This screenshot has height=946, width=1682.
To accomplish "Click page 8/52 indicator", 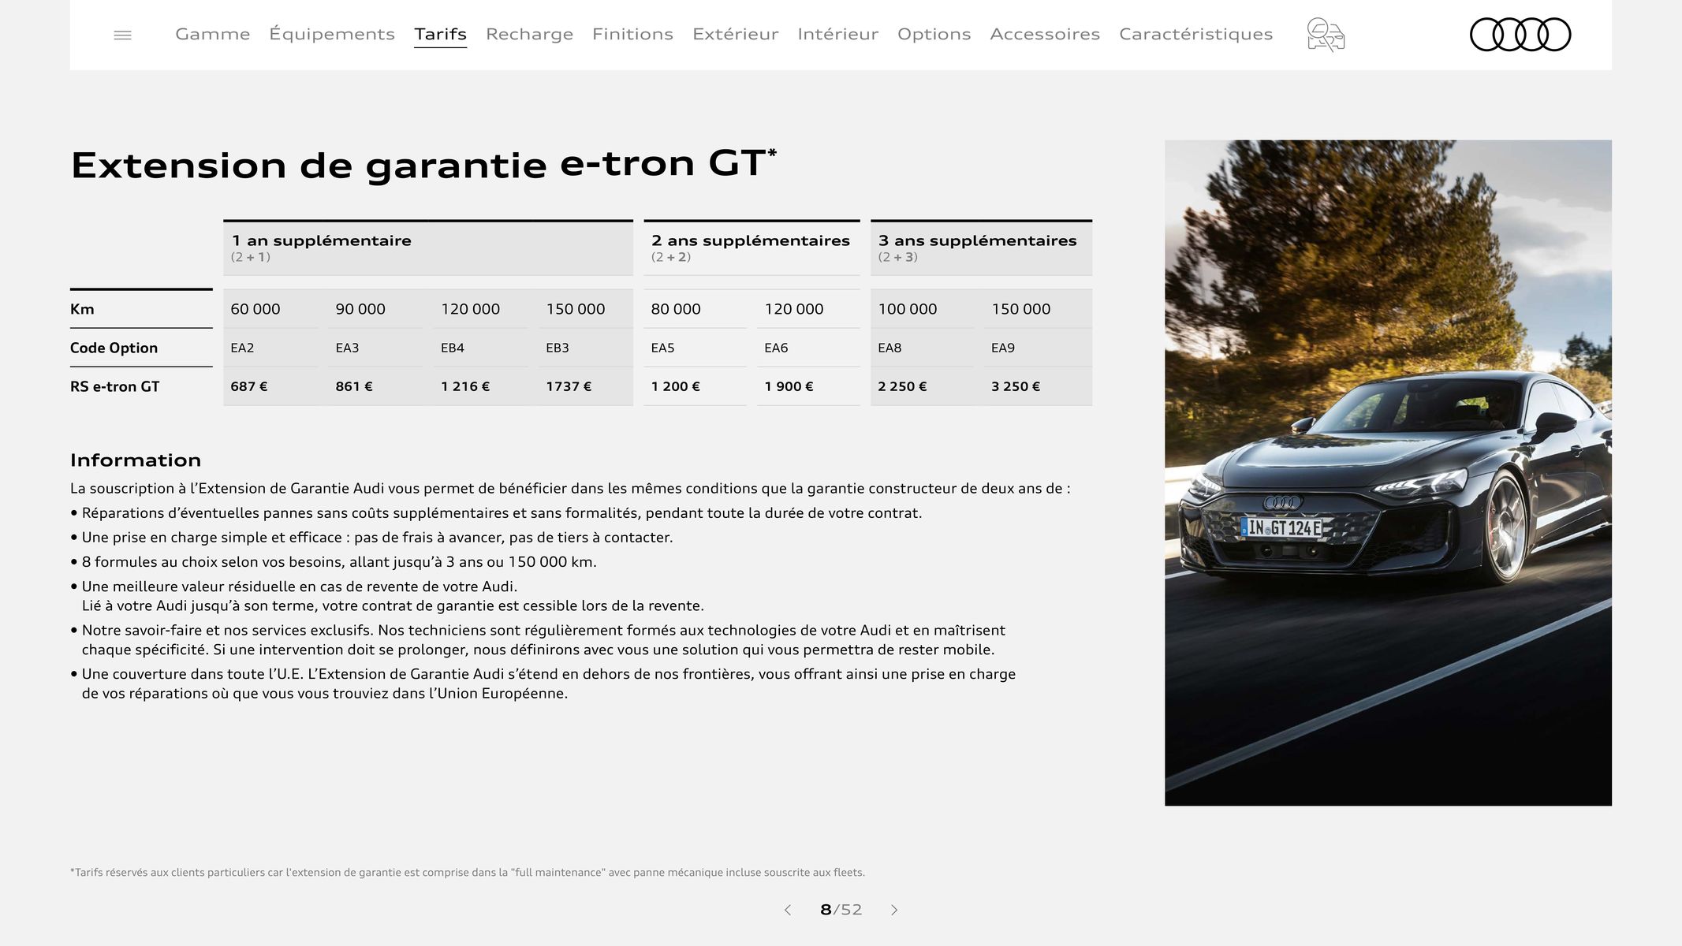I will click(840, 911).
